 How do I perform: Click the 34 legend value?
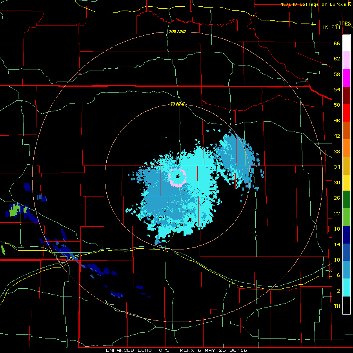[x=337, y=167]
